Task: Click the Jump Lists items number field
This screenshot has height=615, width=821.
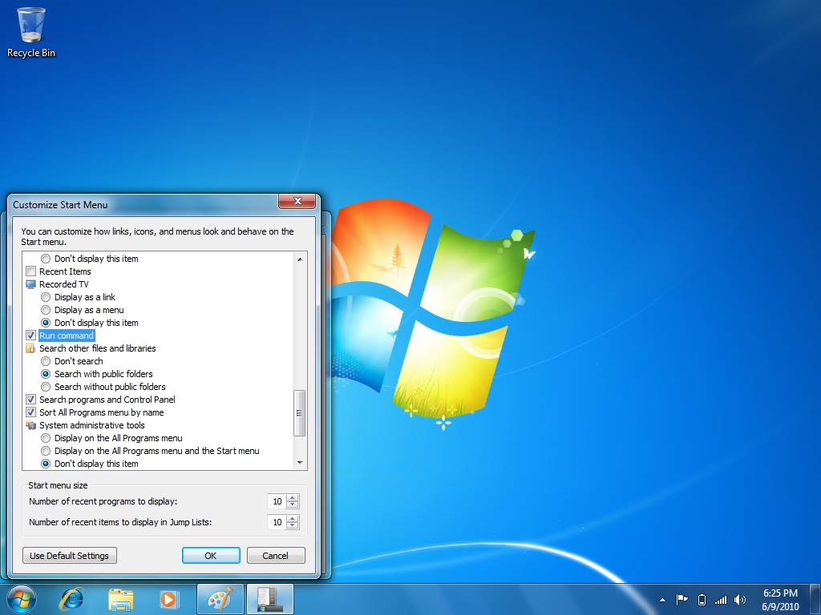Action: pos(277,522)
